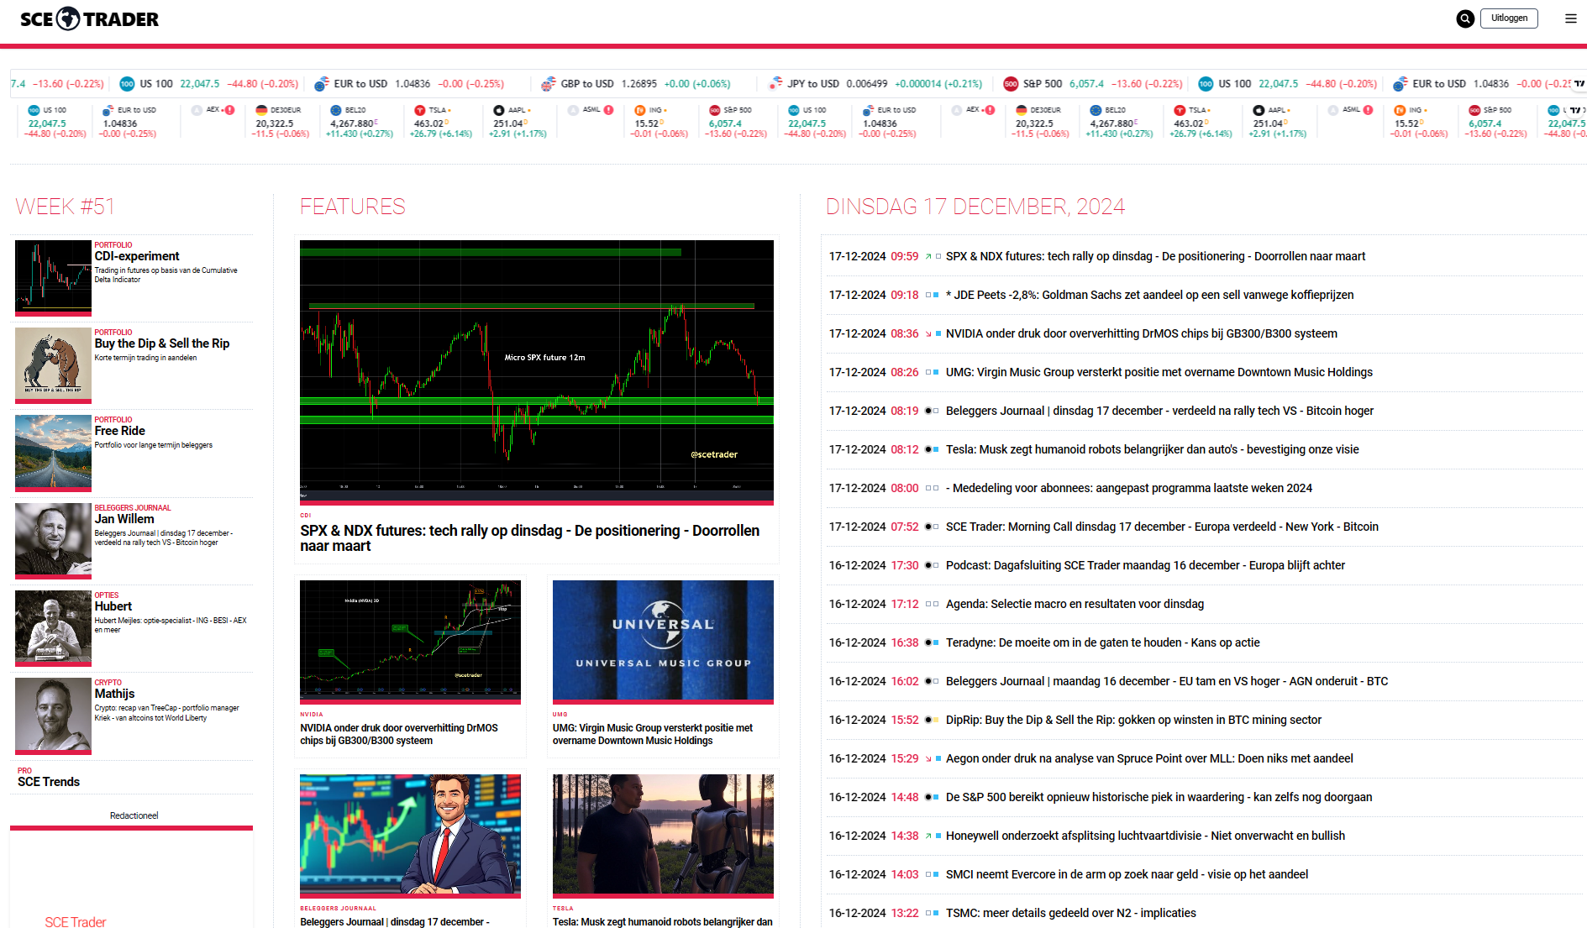Click green up arrow beside SPX & NDX news row
1587x928 pixels.
tap(928, 257)
